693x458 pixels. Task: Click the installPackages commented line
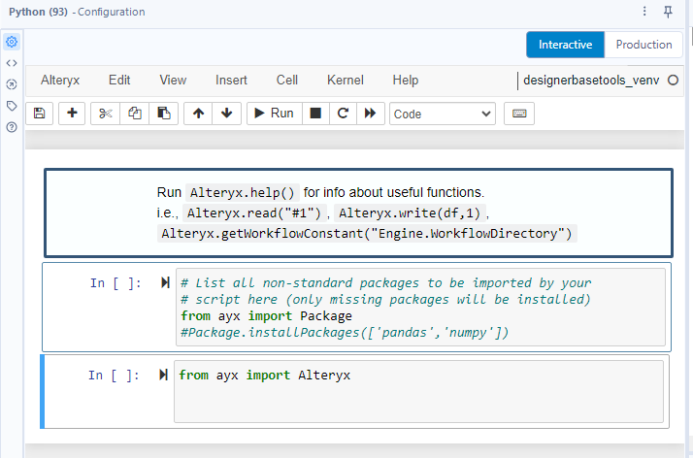pos(345,332)
